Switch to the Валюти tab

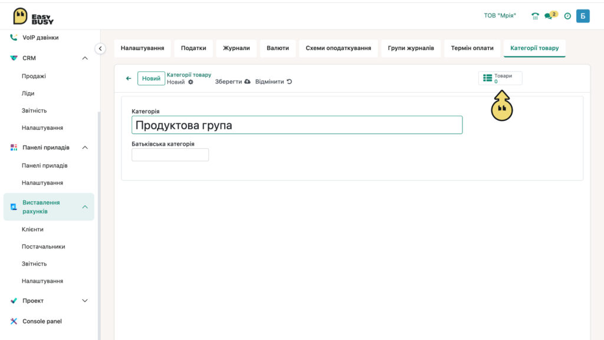click(x=278, y=48)
